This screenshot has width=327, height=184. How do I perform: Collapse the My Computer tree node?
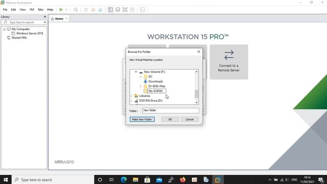click(x=4, y=29)
